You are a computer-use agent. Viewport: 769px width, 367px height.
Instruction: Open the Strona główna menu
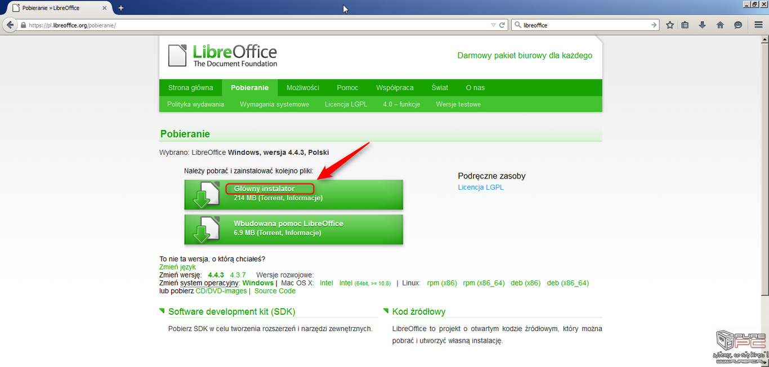coord(190,88)
